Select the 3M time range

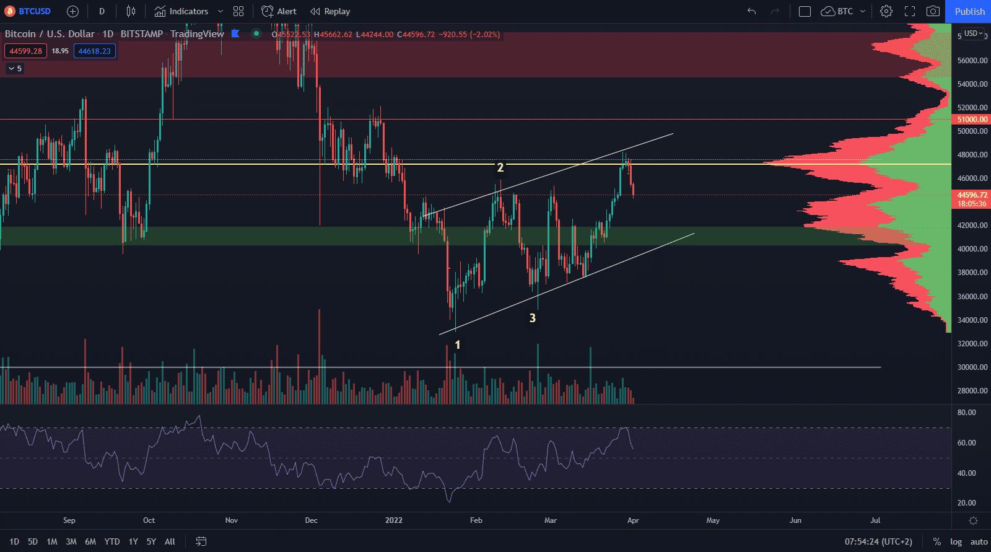point(71,541)
